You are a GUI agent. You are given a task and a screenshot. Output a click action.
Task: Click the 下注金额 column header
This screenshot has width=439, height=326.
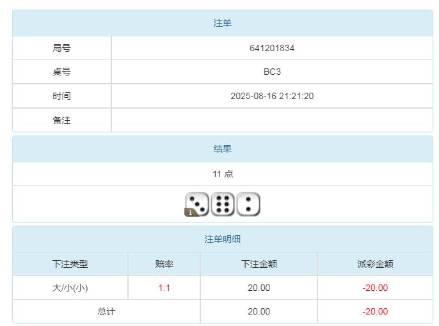point(259,264)
